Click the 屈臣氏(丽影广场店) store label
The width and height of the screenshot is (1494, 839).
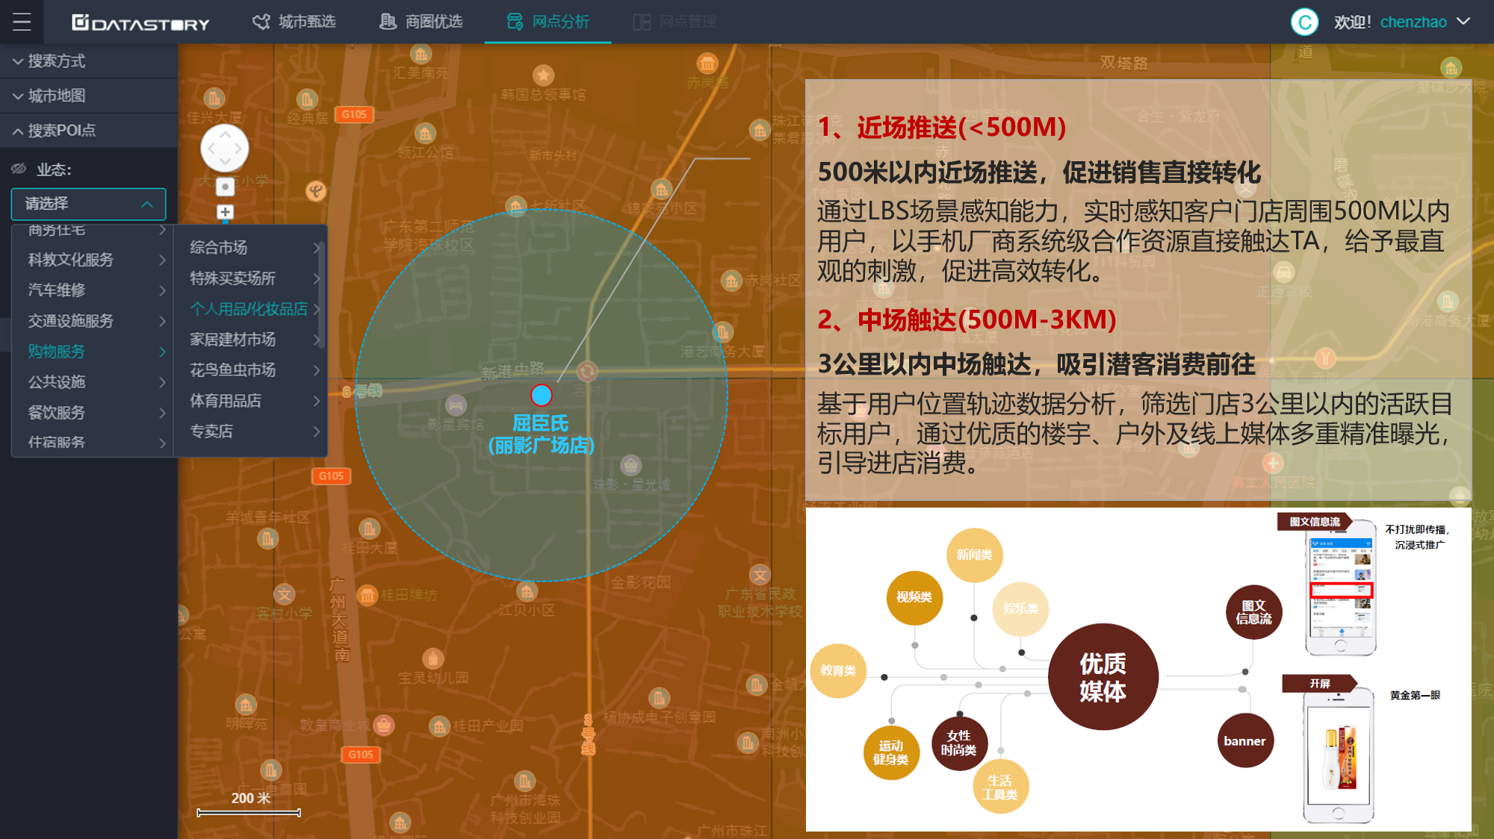coord(541,434)
